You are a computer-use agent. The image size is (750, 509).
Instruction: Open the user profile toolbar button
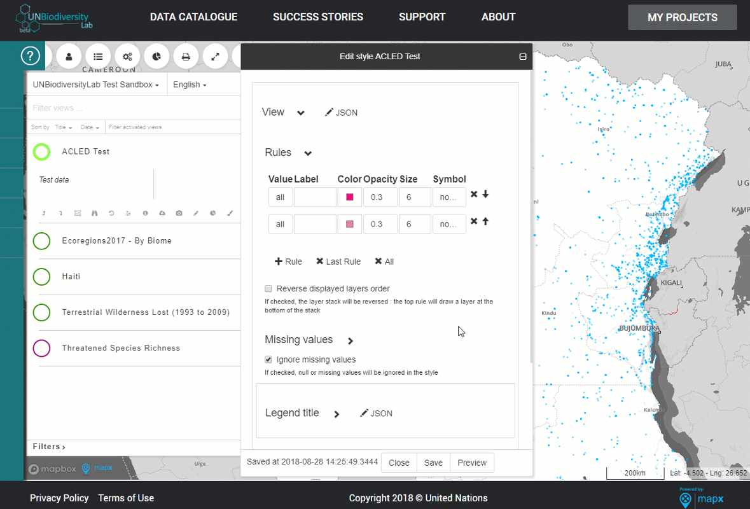click(69, 57)
